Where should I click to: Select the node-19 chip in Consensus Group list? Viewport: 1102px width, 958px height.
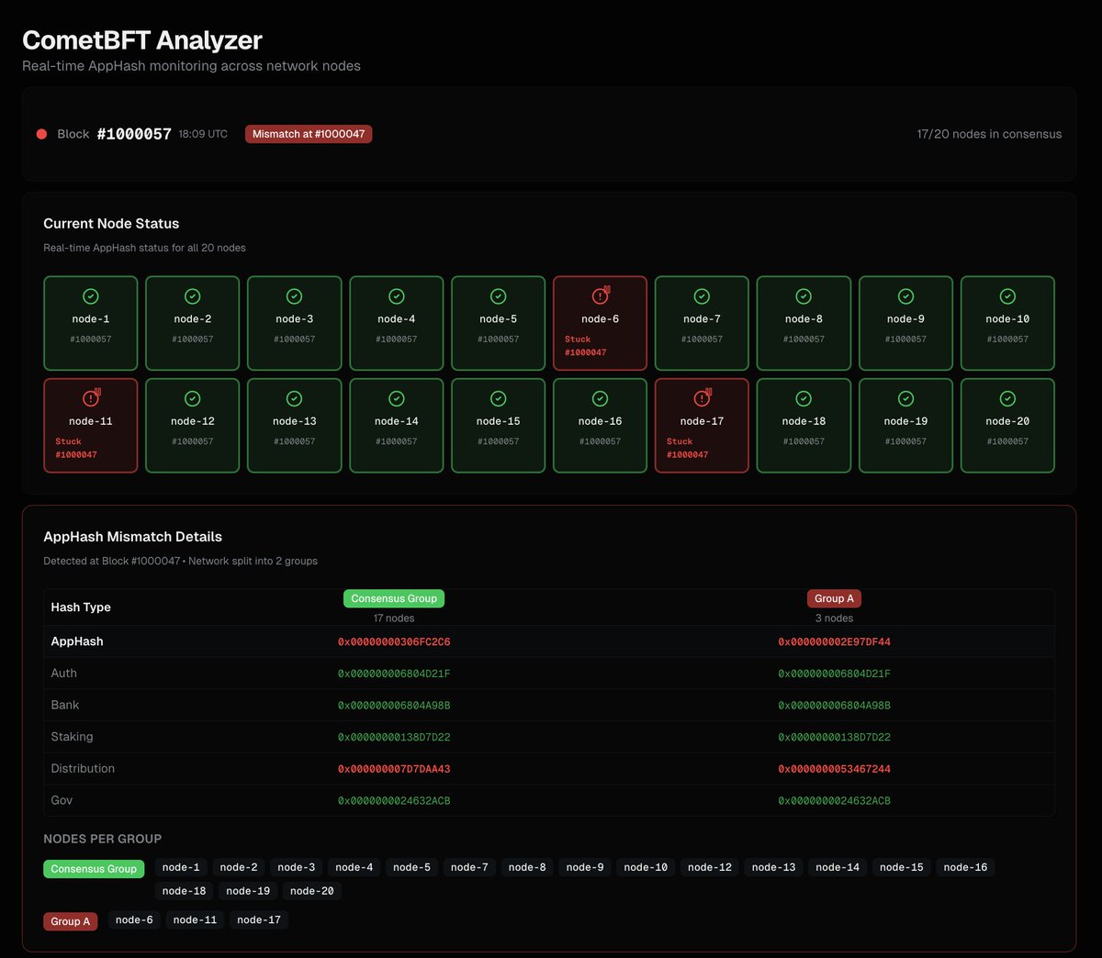[248, 891]
